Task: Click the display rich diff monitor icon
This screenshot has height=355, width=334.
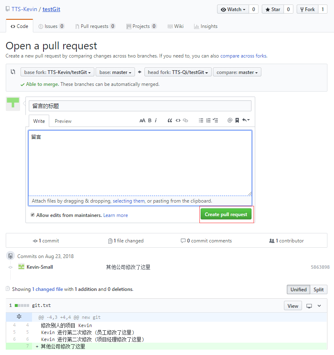Action: [x=309, y=306]
